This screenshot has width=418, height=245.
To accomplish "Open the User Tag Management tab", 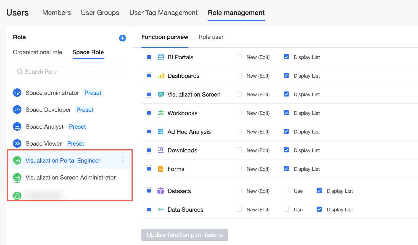I will point(163,13).
